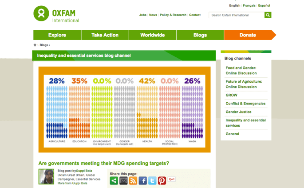Image resolution: width=304 pixels, height=188 pixels.
Task: Open the Gender Justice blog channel
Action: point(239,112)
